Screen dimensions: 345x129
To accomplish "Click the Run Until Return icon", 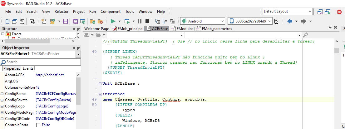I will [172, 21].
